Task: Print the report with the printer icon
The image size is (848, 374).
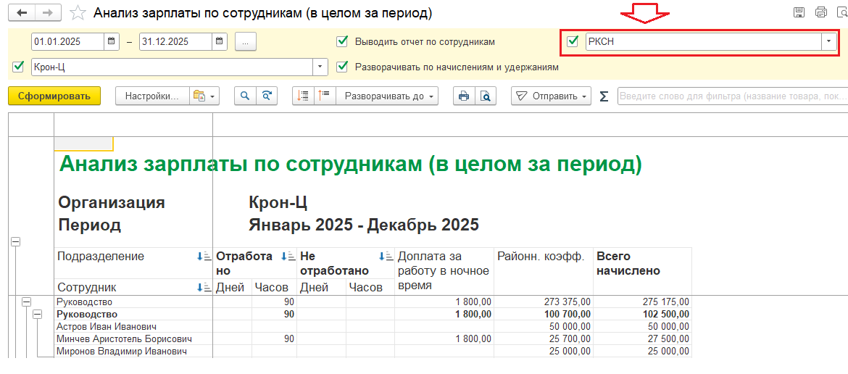Action: [x=463, y=96]
